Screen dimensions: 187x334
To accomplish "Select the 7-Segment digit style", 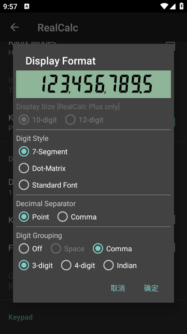I will pyautogui.click(x=43, y=152).
